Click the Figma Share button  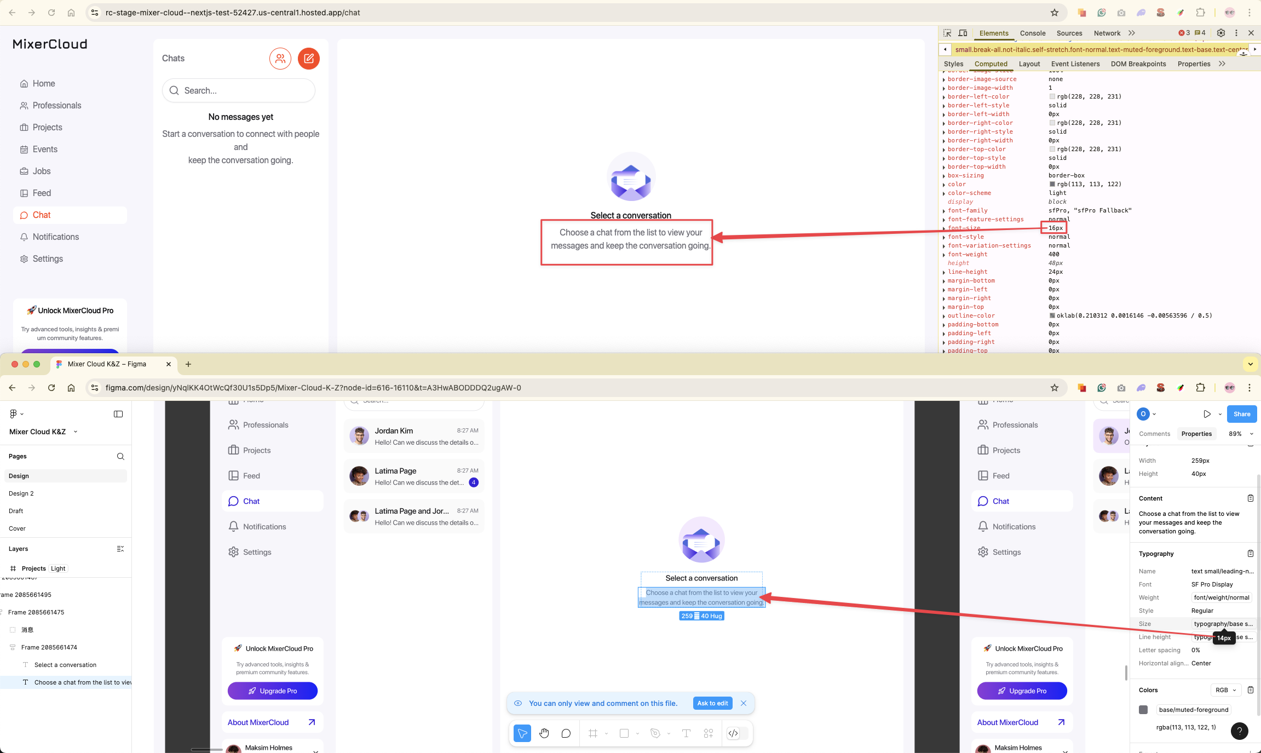tap(1241, 414)
